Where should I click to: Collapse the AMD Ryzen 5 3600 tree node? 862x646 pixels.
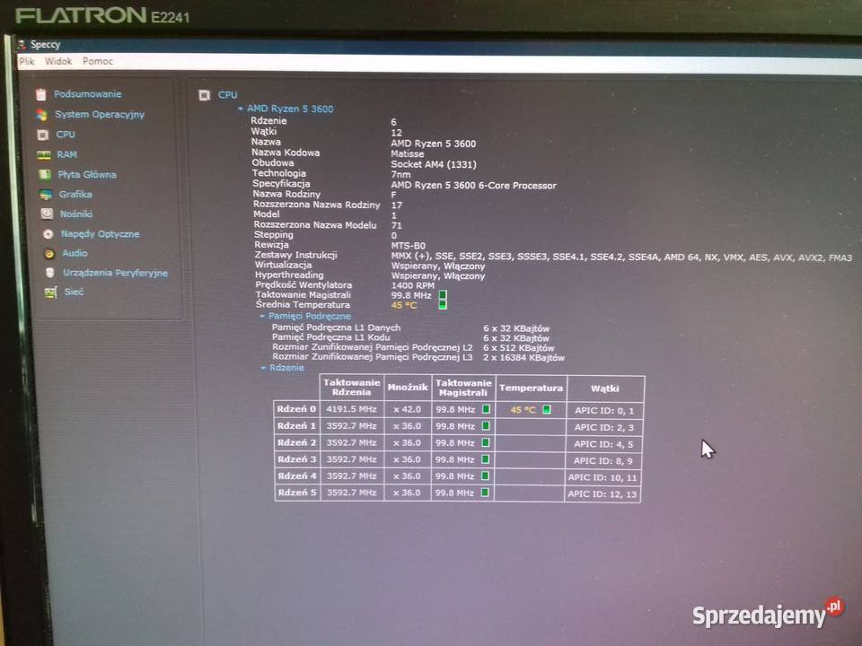pos(241,109)
